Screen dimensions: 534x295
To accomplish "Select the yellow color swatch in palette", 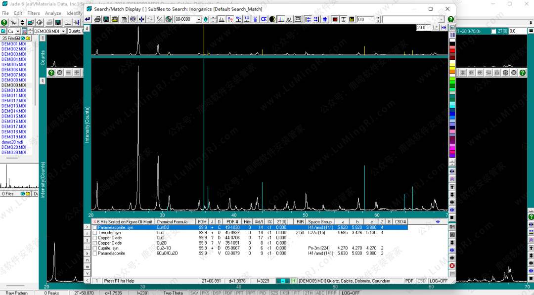I will point(452,68).
